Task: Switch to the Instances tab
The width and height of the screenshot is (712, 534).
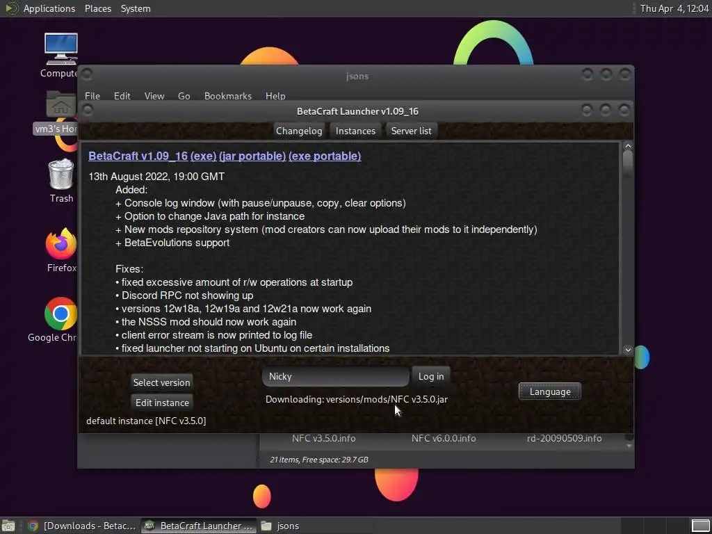Action: [355, 131]
